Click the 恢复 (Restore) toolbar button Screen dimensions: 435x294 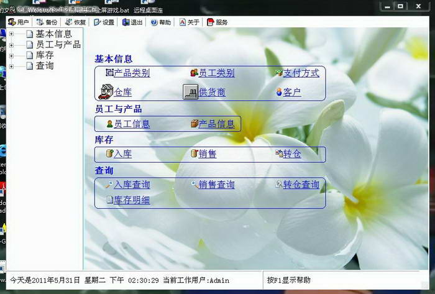click(x=75, y=22)
